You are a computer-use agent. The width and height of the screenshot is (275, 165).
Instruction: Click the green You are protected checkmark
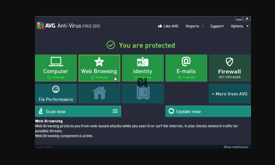tap(111, 45)
